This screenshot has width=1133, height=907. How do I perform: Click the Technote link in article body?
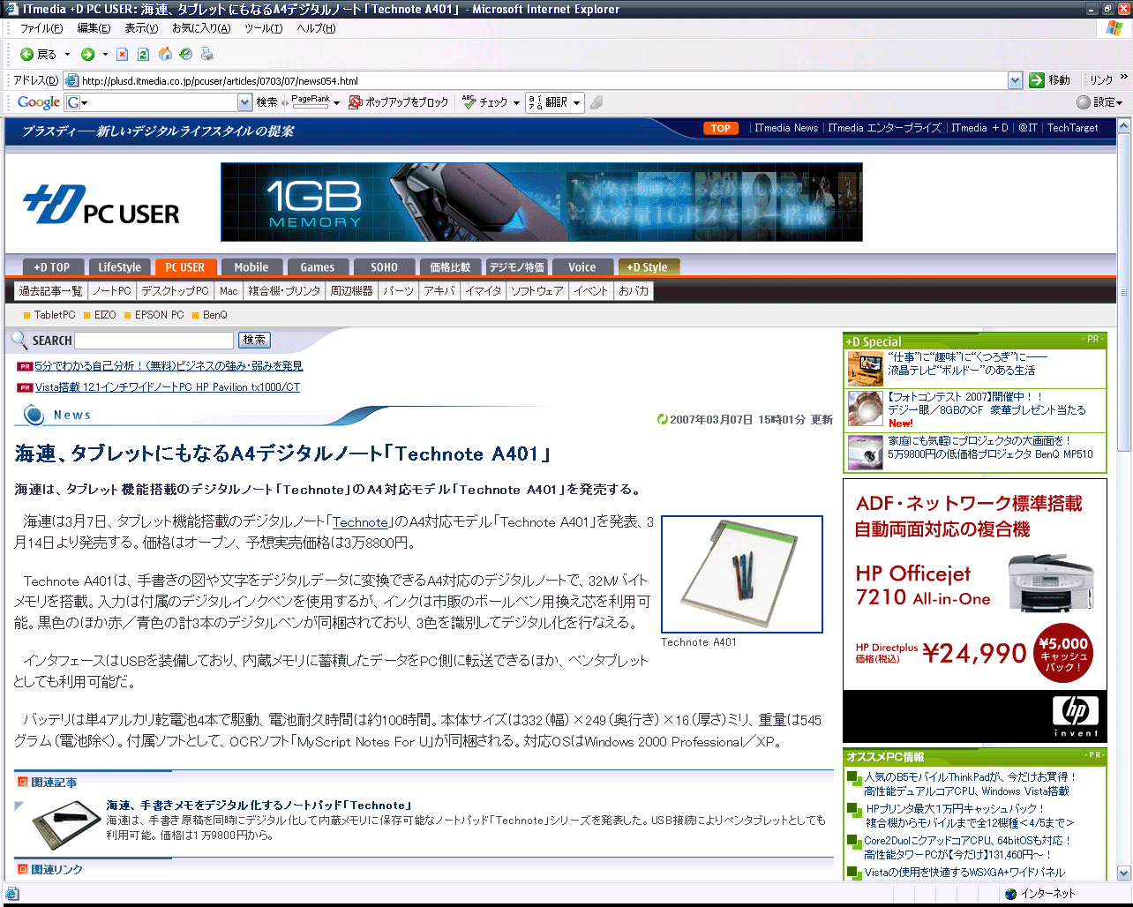[x=361, y=522]
